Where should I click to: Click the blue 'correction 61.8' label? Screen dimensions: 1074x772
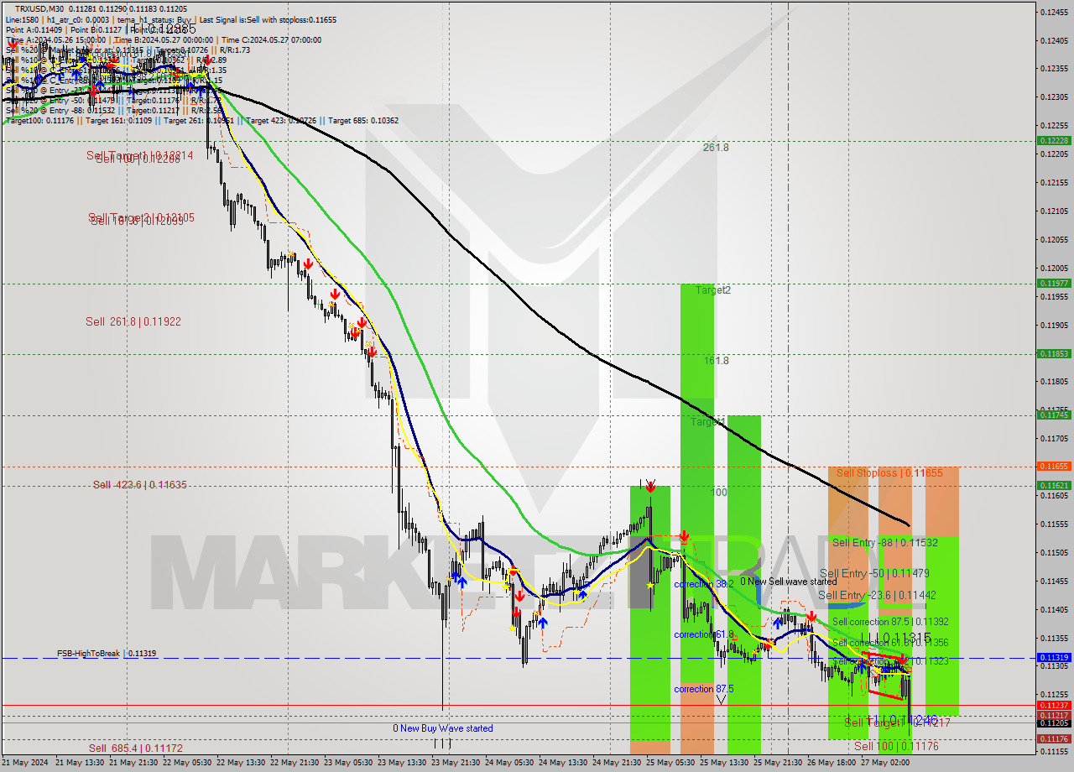[x=704, y=634]
